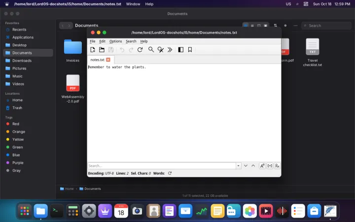
Task: Click the Open file folder icon in editor toolbar
Action: point(102,50)
